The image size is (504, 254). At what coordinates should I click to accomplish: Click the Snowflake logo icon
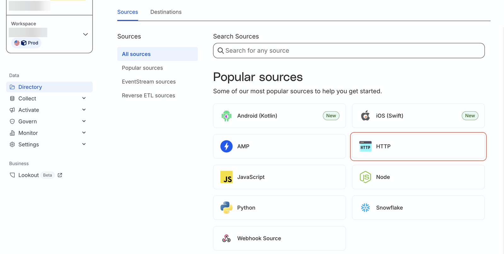(365, 208)
